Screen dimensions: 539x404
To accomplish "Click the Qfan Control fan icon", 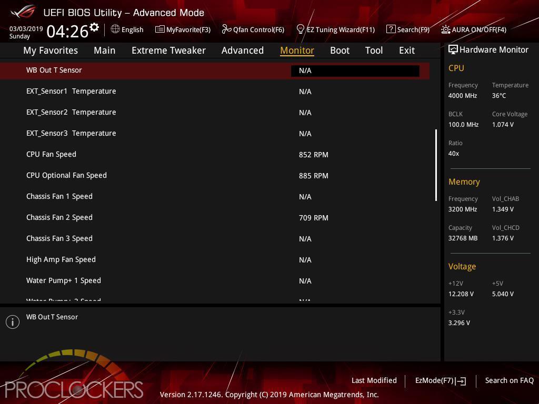I will (x=226, y=29).
